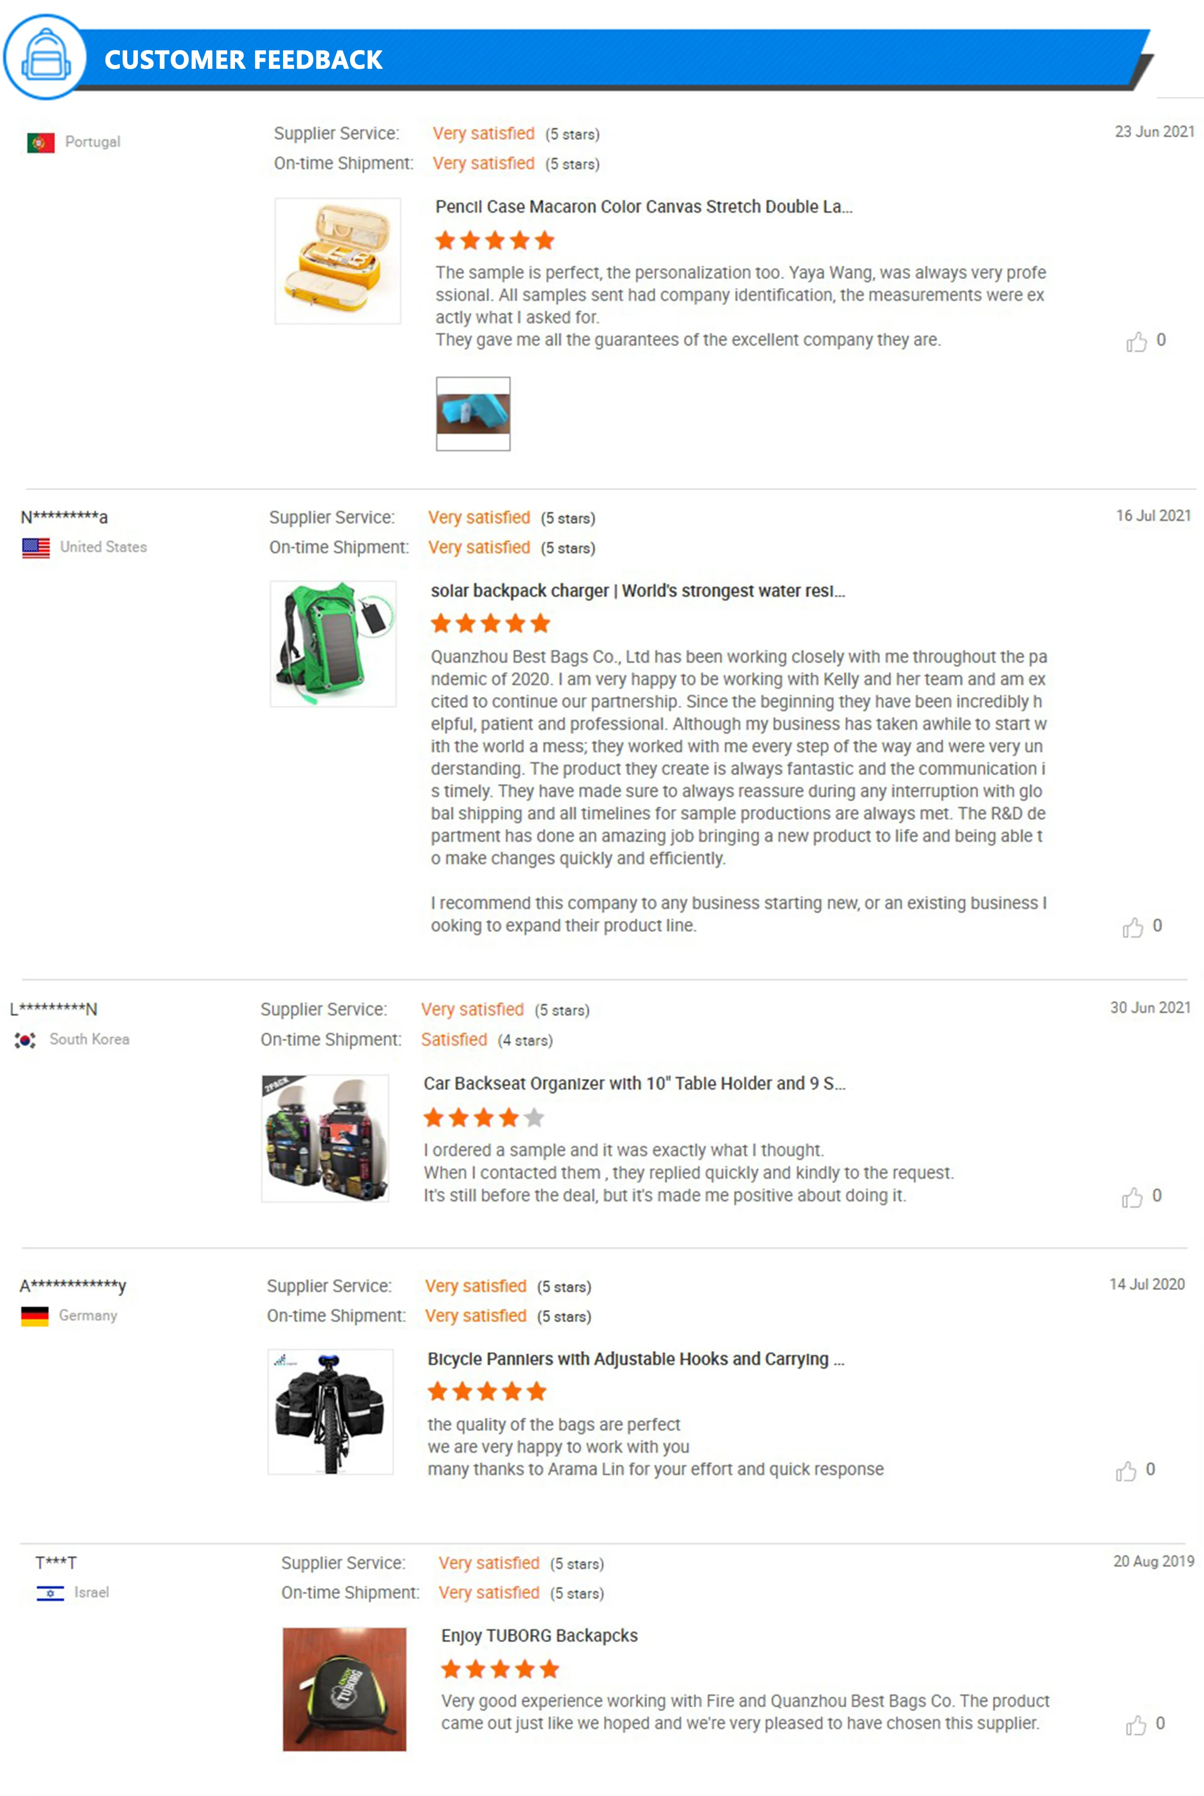This screenshot has width=1204, height=1796.
Task: Click the United States flag icon
Action: click(36, 548)
